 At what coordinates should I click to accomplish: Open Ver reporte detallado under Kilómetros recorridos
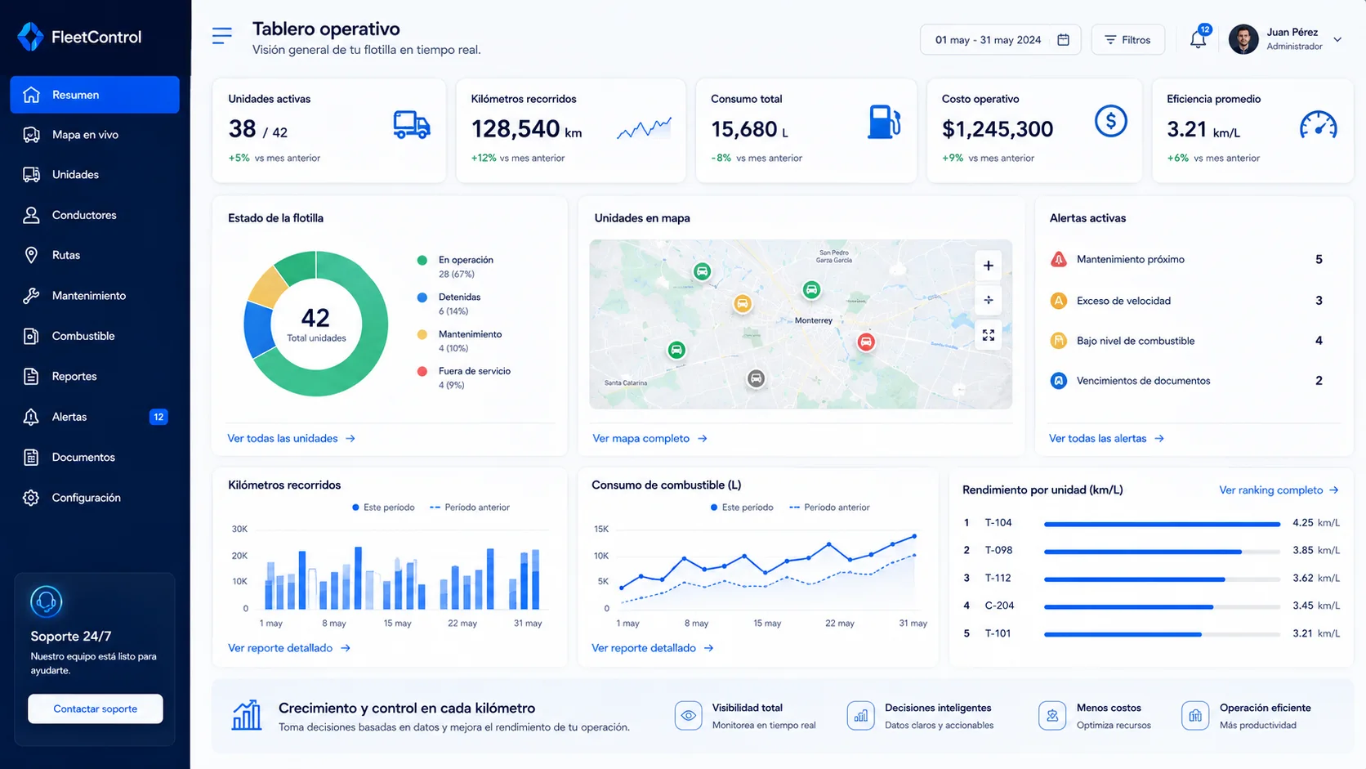pos(288,647)
